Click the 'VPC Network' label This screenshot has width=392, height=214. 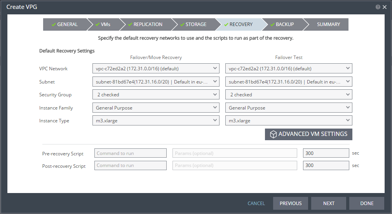(x=53, y=69)
